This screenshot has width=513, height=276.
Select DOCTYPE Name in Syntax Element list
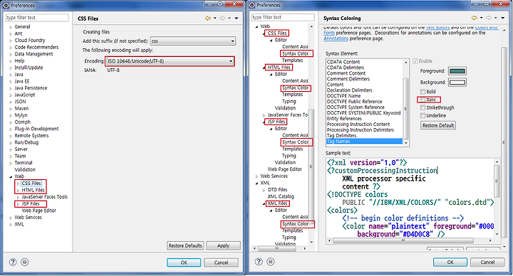[x=343, y=96]
